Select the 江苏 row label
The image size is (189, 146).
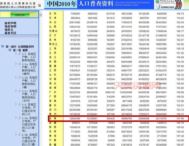[x=53, y=53]
